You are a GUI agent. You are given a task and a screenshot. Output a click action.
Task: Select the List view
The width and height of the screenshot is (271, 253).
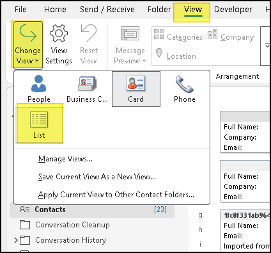(39, 125)
